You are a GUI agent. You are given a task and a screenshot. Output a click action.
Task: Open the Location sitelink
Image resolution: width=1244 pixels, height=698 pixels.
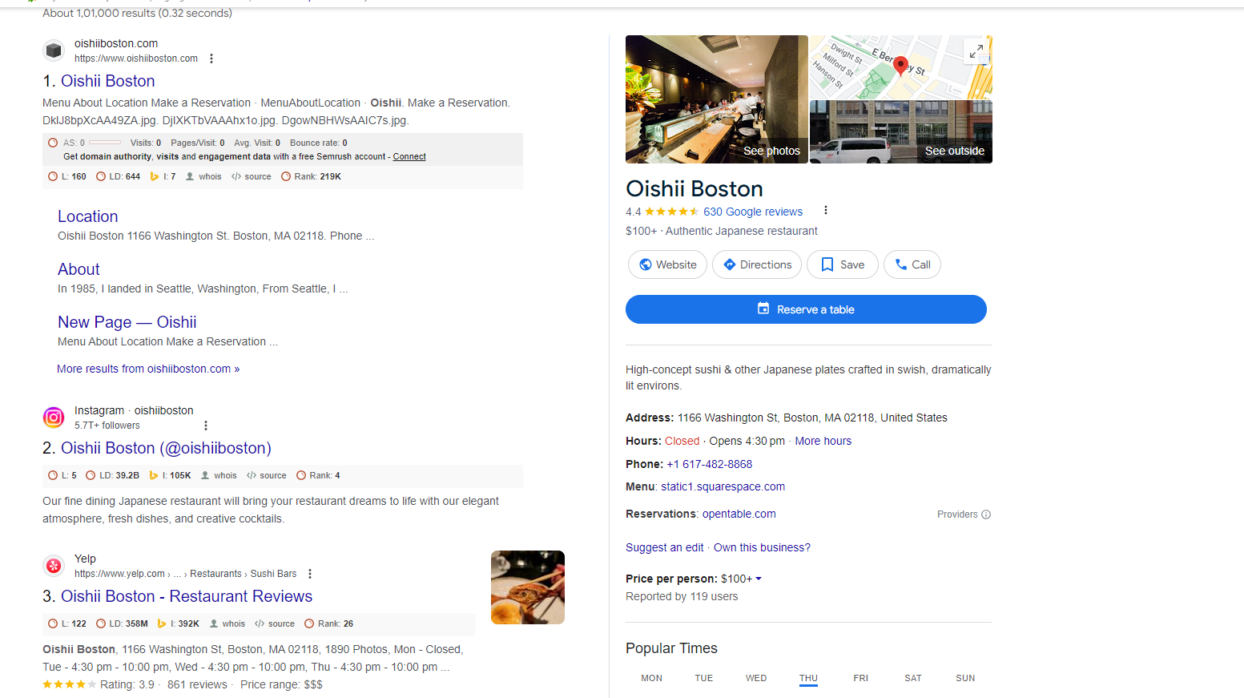[x=88, y=216]
